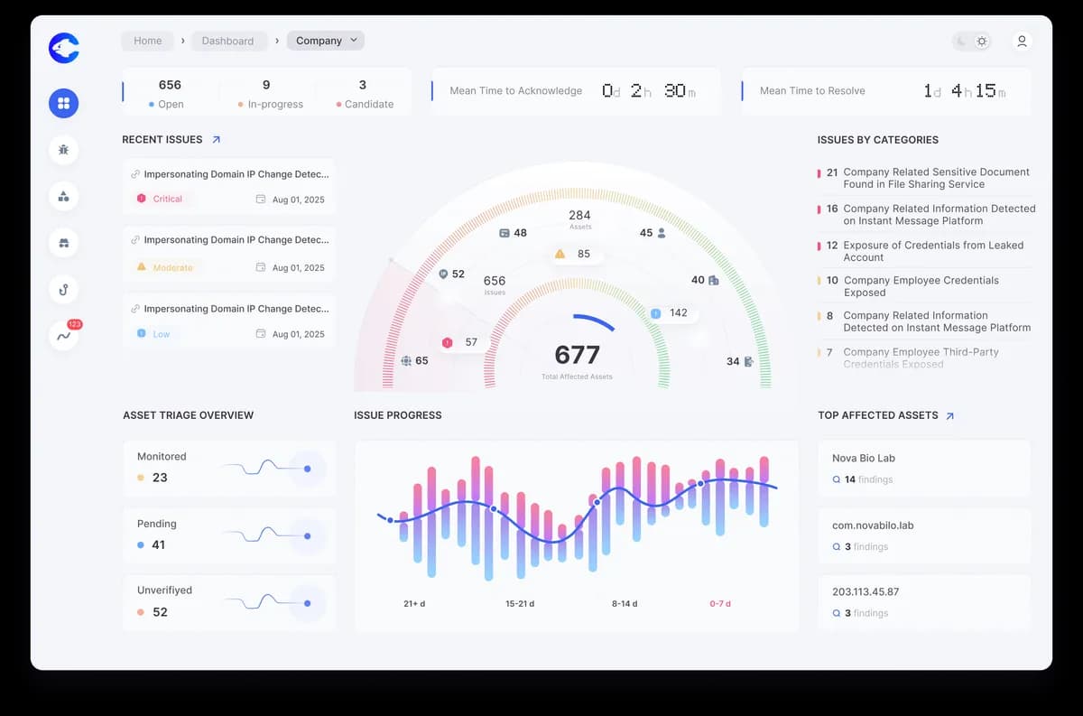The image size is (1083, 716).
Task: Open the Recent Issues expand arrow
Action: click(214, 139)
